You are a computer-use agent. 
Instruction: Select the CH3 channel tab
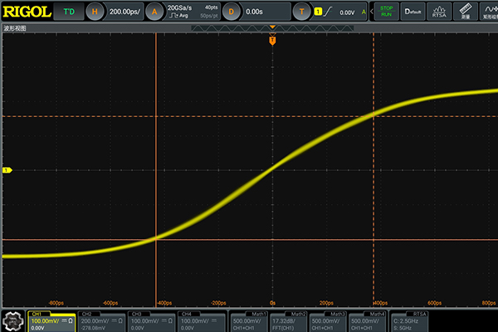point(150,320)
